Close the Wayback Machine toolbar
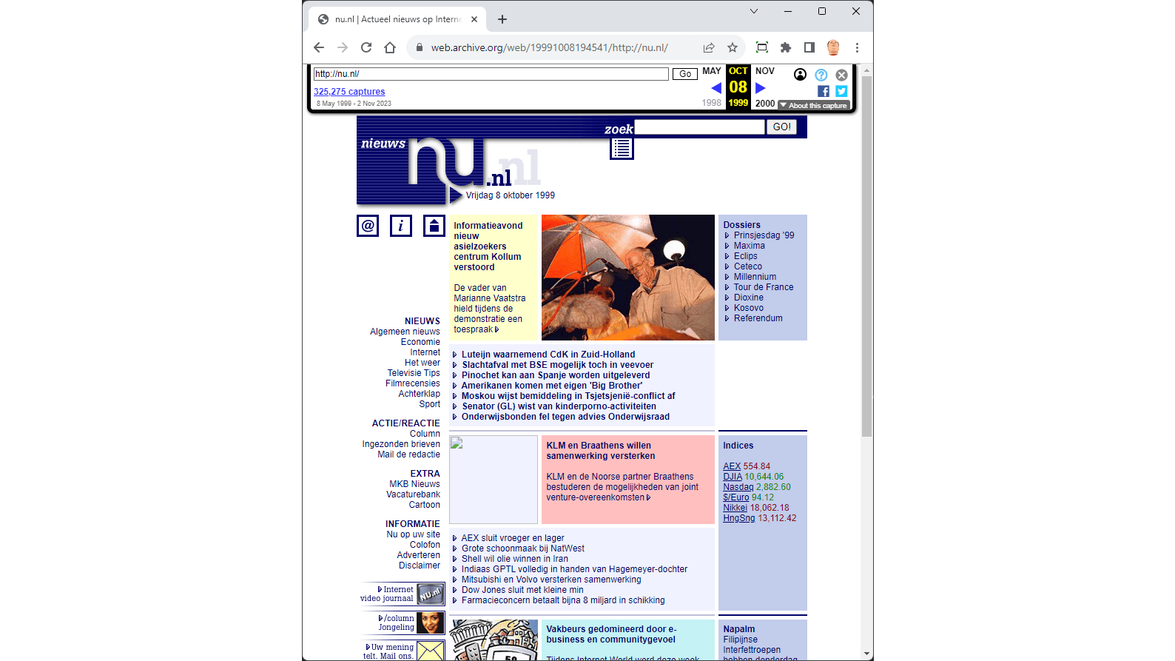The height and width of the screenshot is (661, 1175). (841, 75)
